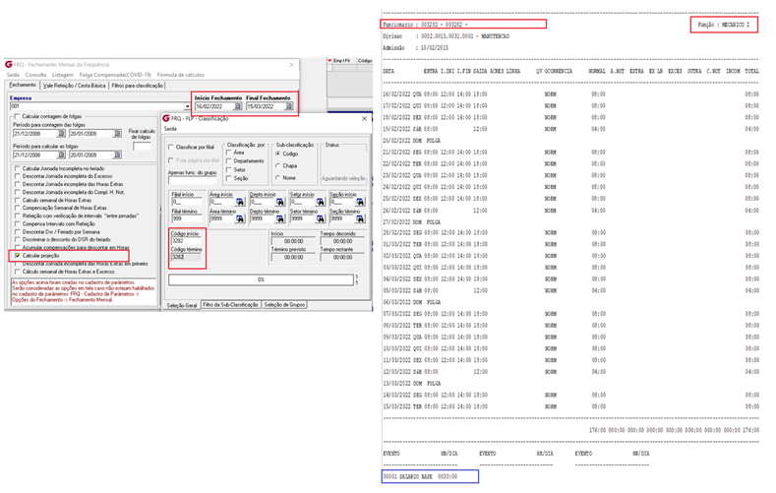This screenshot has height=493, width=776.
Task: Enable Descontar Dsr / Feriado por Semana
Action: point(18,231)
